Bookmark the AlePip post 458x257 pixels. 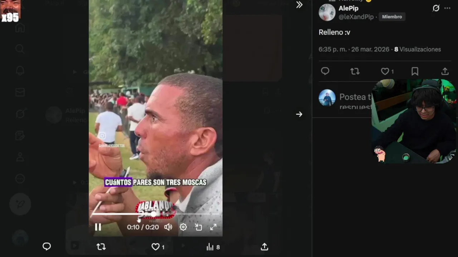415,71
